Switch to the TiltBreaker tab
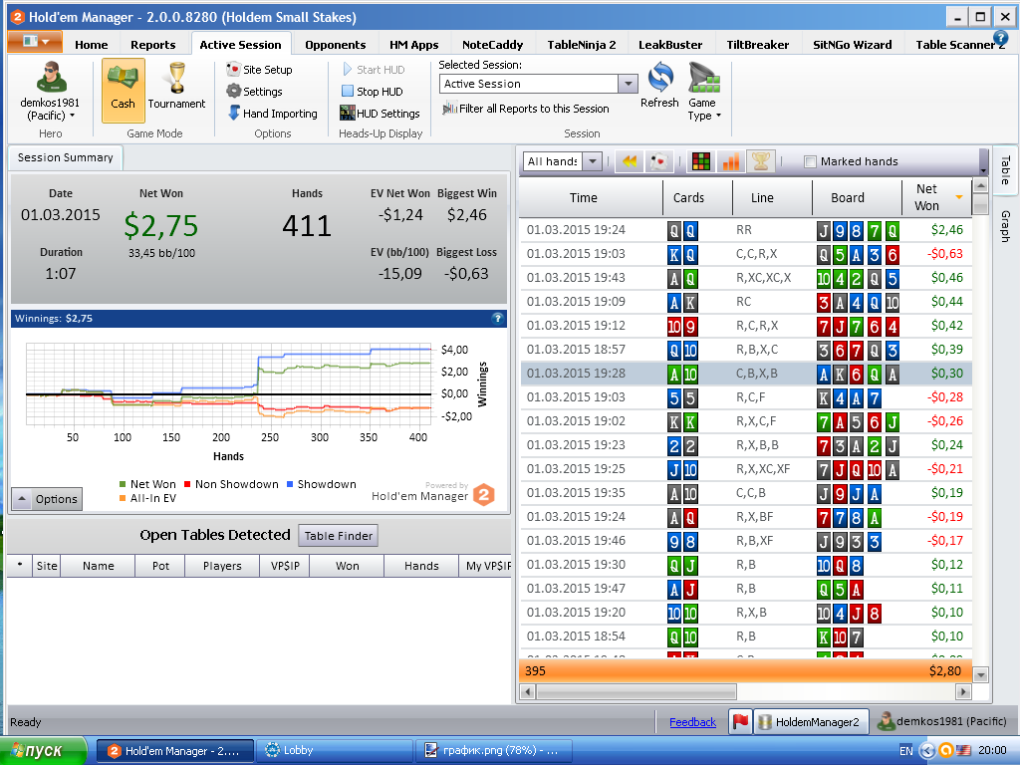1020x765 pixels. tap(757, 45)
